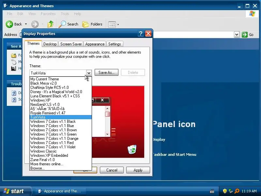Screen dimensions: 261x196
Task: Choose Black Mesa v2.0 theme
Action: pyautogui.click(x=61, y=83)
